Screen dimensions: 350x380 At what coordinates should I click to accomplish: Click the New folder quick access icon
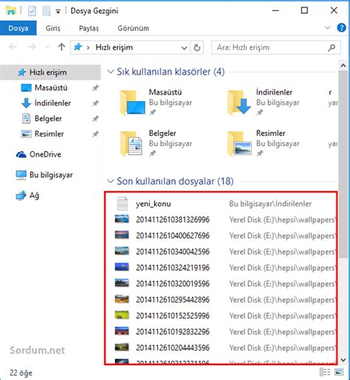pos(47,11)
